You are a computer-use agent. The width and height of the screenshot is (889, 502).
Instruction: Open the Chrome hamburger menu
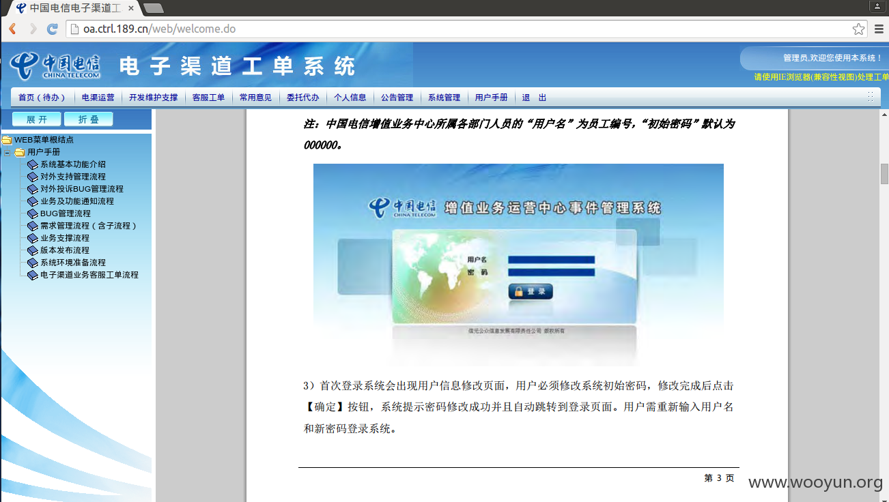pos(879,29)
